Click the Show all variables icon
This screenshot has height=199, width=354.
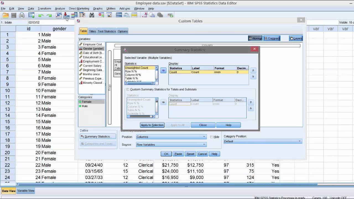(160, 15)
